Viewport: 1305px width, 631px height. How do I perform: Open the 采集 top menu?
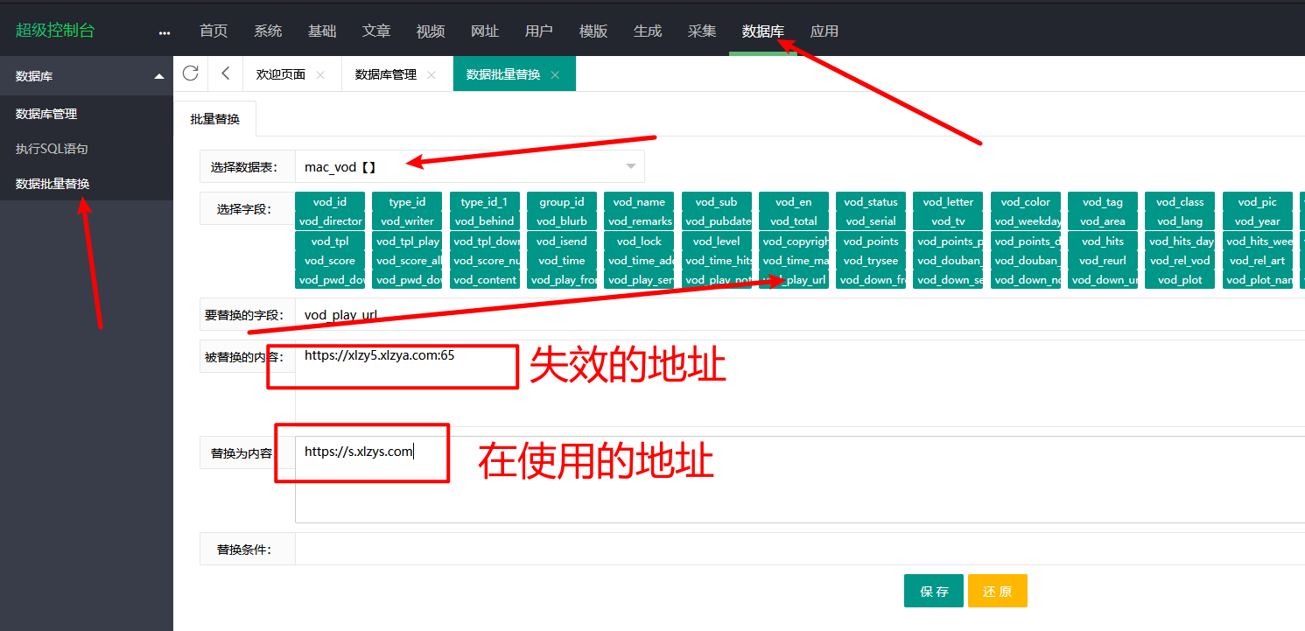pyautogui.click(x=702, y=32)
